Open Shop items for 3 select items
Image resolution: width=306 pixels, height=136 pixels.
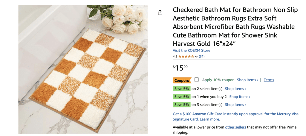[235, 104]
